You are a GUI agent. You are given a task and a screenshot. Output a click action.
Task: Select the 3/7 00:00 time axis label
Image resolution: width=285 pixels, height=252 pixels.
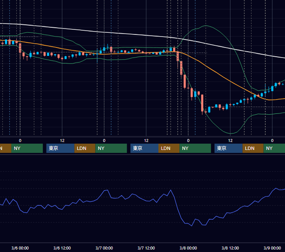point(104,248)
